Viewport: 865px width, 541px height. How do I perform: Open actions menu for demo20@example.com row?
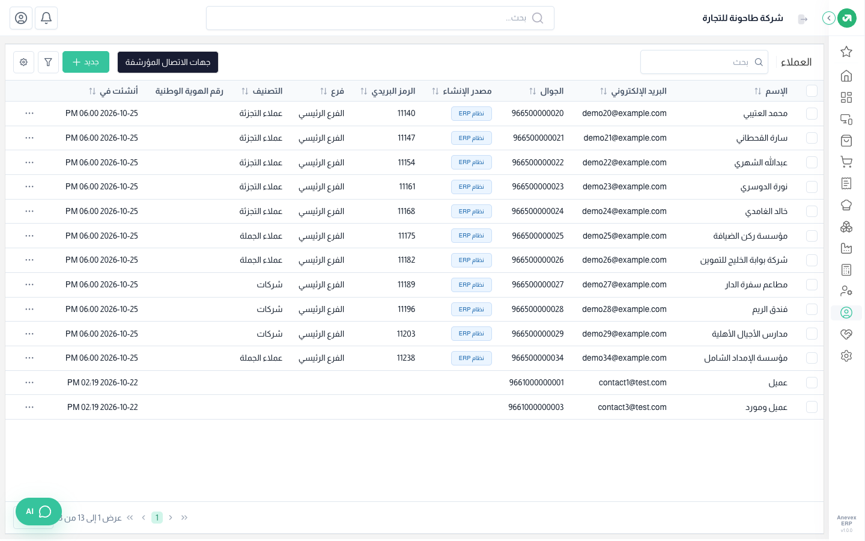tap(29, 113)
